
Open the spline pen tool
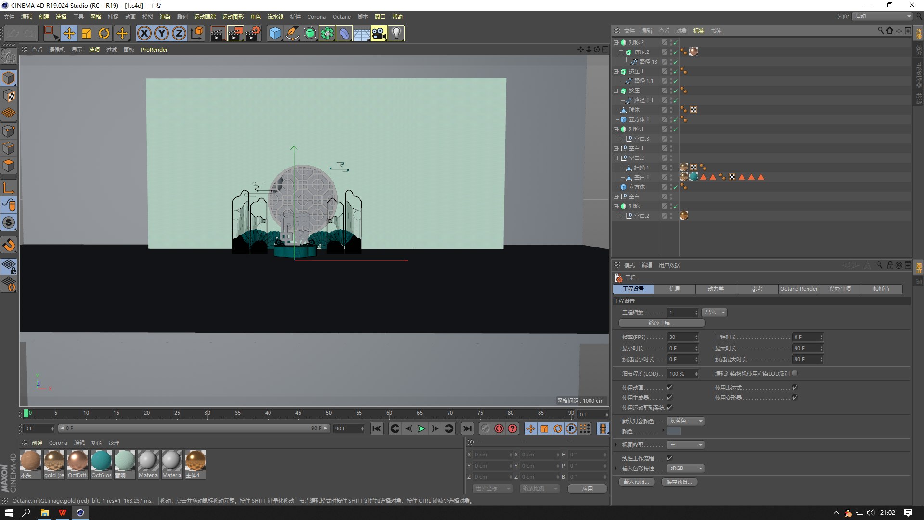[x=292, y=33]
